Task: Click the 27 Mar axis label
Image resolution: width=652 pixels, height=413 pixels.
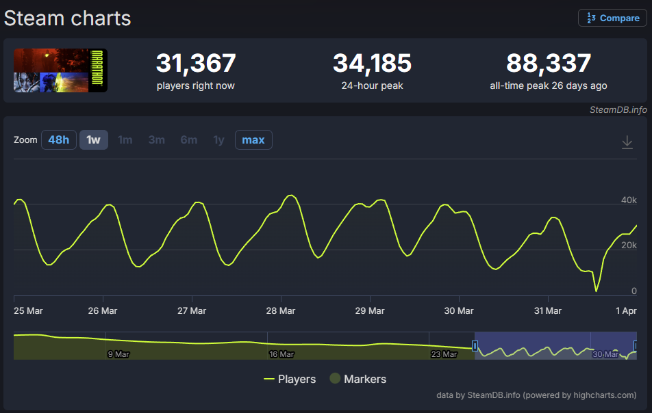Action: (x=192, y=310)
